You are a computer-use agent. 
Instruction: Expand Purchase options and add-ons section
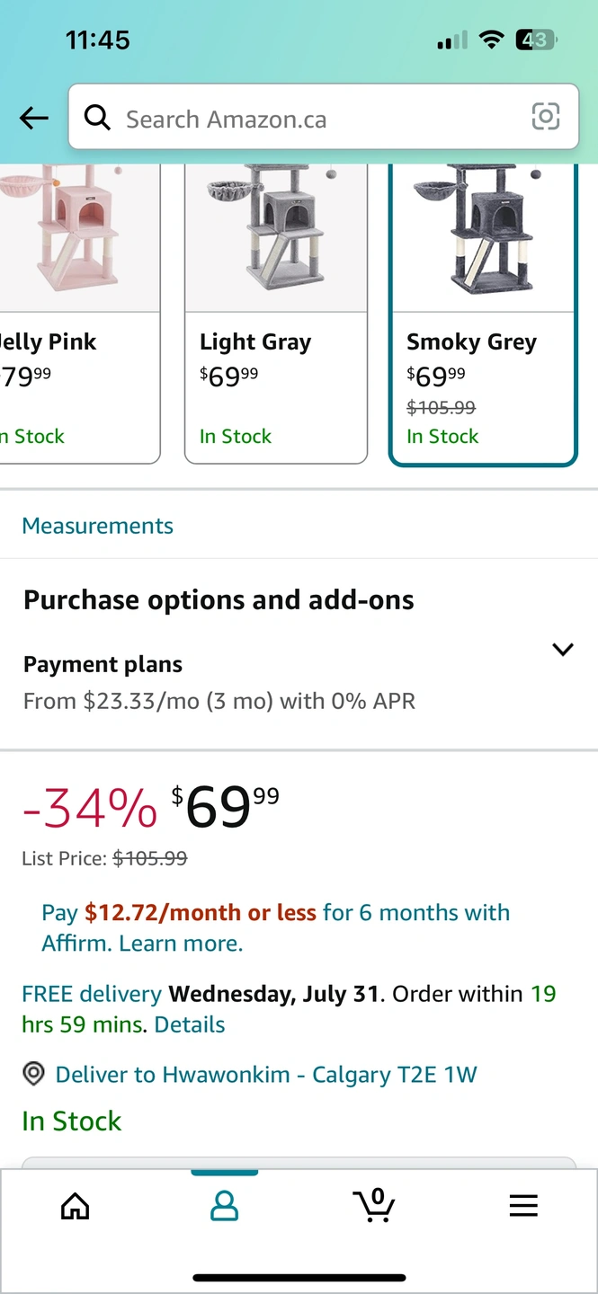[219, 600]
